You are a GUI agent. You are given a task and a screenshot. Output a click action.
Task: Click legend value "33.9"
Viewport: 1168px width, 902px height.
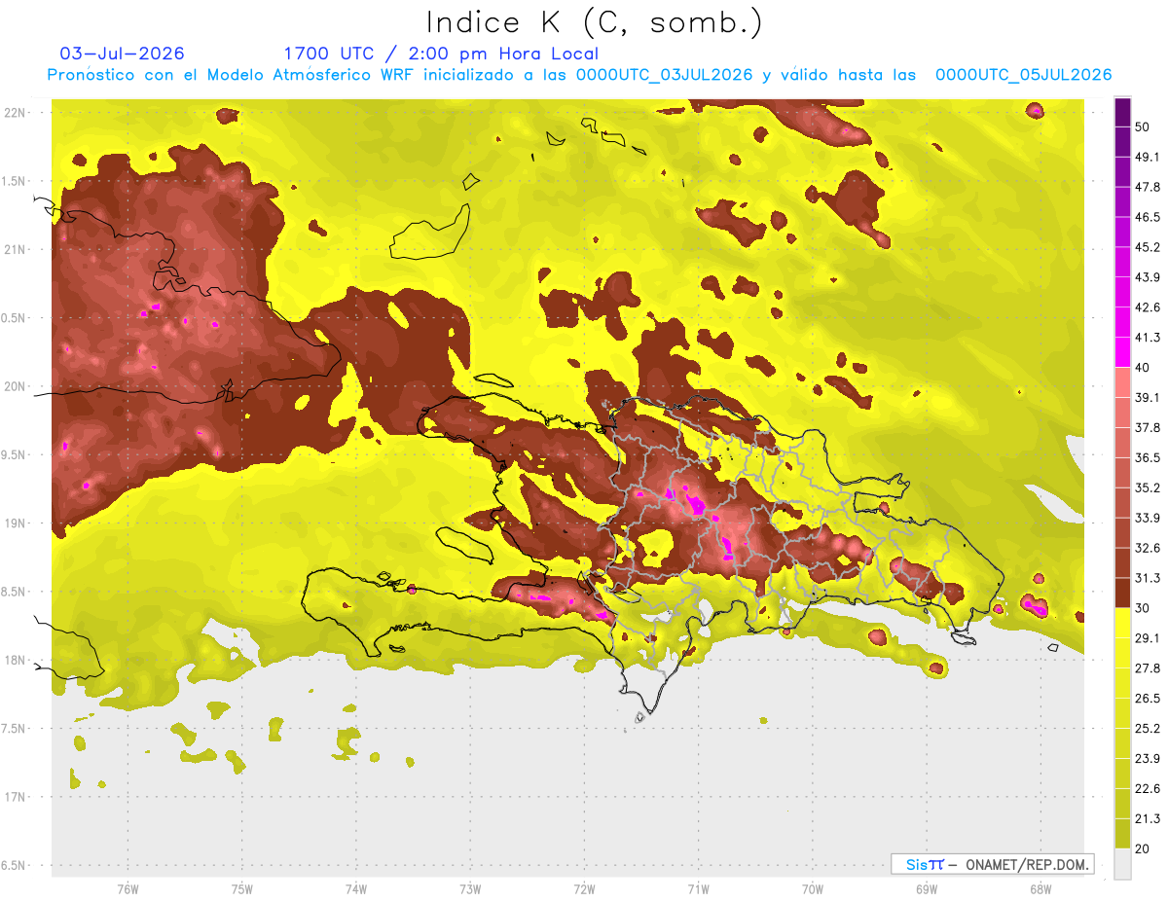[1147, 518]
